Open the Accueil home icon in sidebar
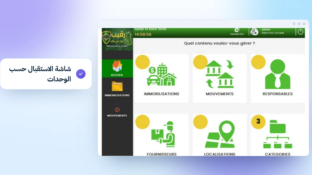312x175 pixels. [117, 66]
